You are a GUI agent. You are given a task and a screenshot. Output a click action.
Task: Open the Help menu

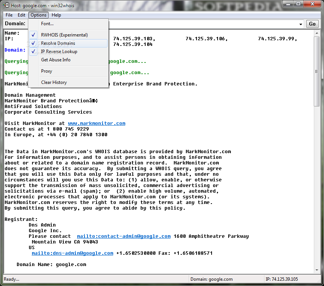point(56,15)
